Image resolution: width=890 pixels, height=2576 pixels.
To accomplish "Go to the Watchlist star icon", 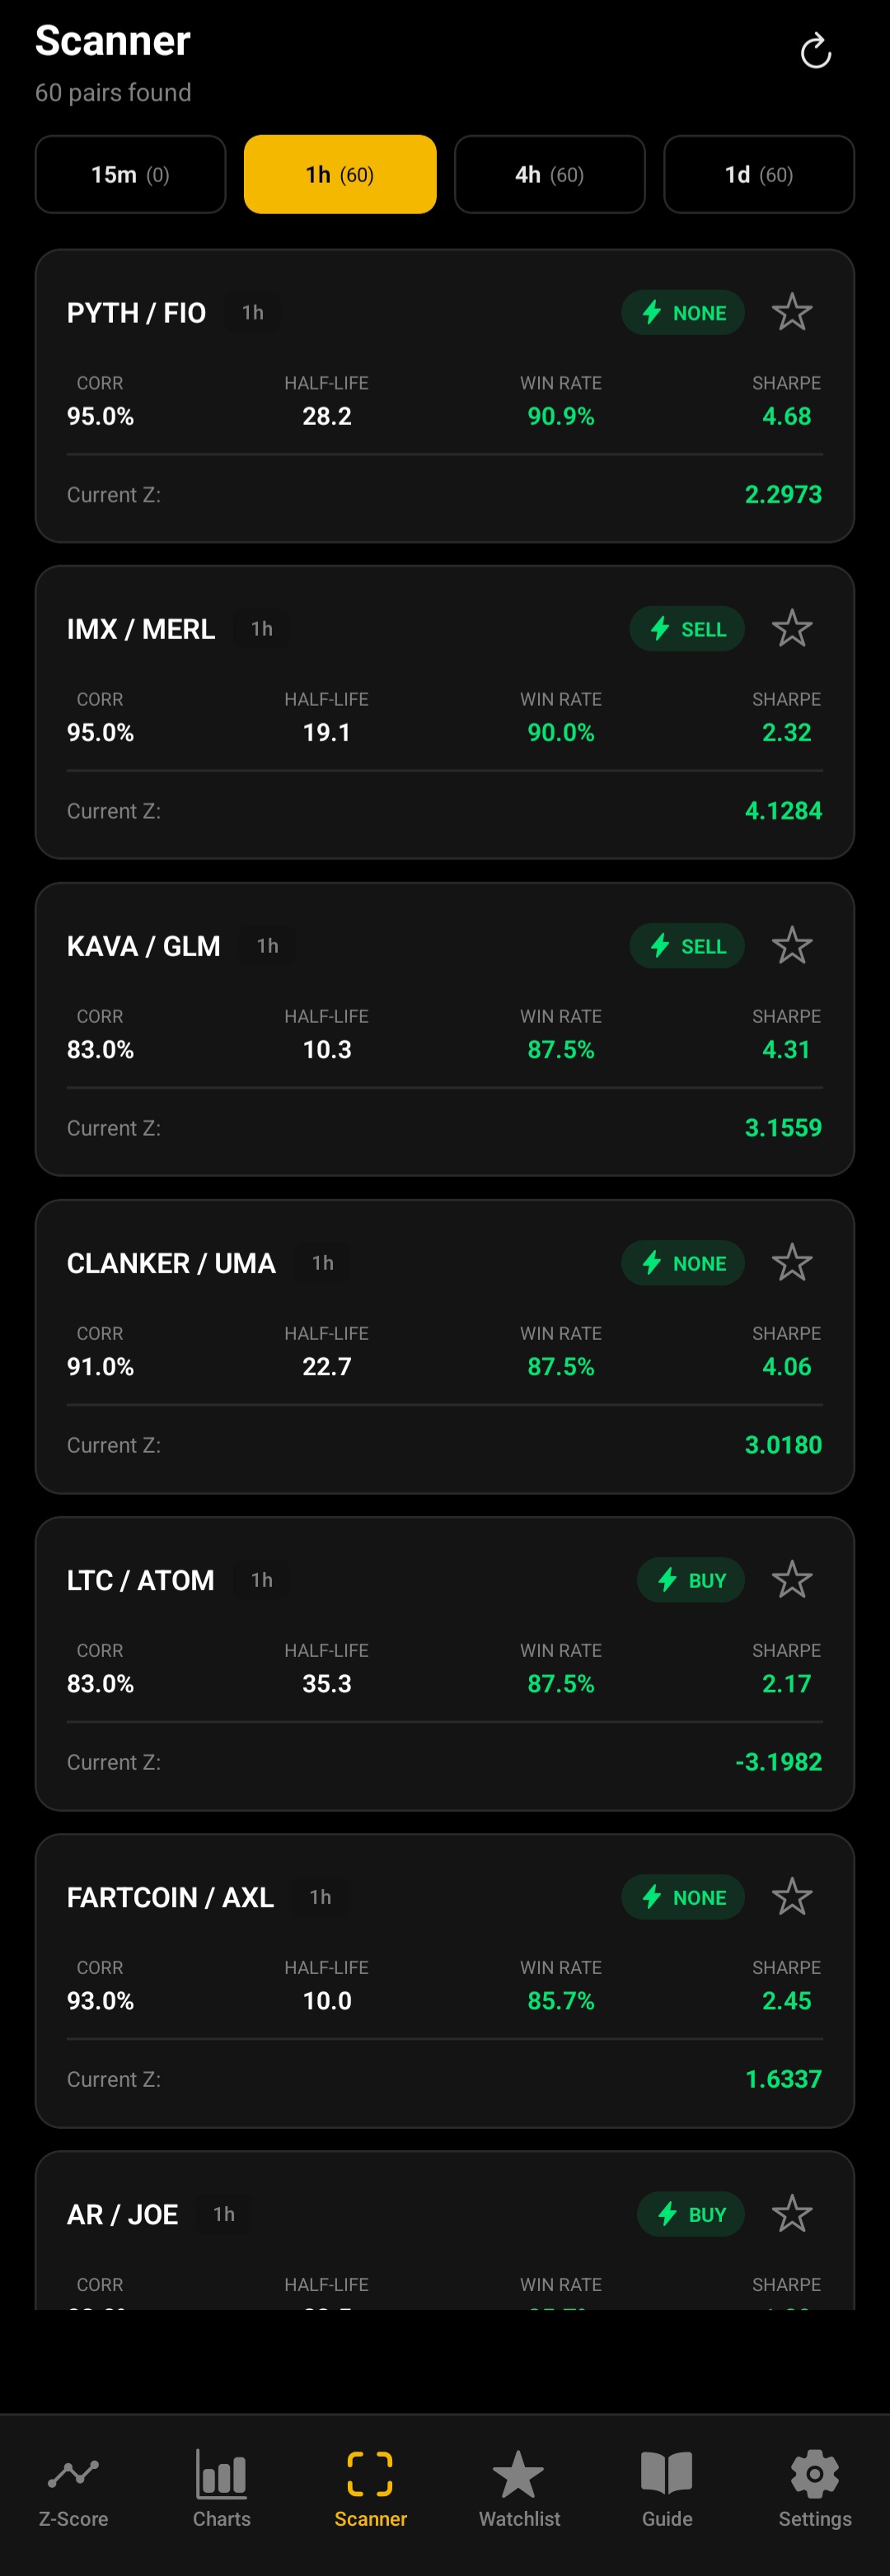I will [x=518, y=2475].
